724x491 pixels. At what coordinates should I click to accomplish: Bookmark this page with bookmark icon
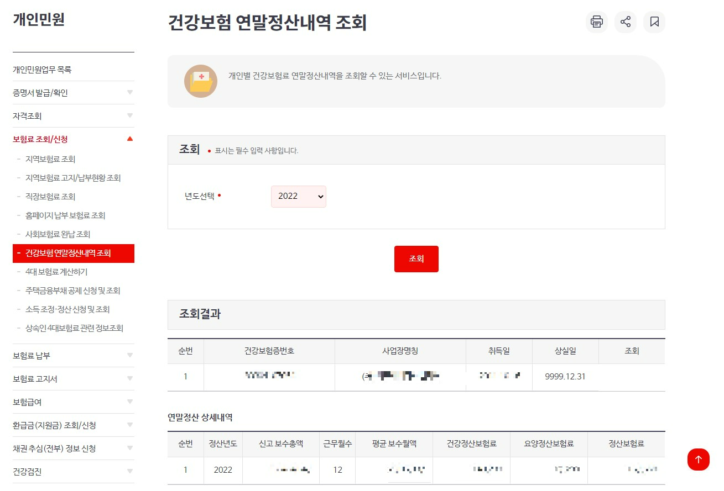[x=654, y=22]
